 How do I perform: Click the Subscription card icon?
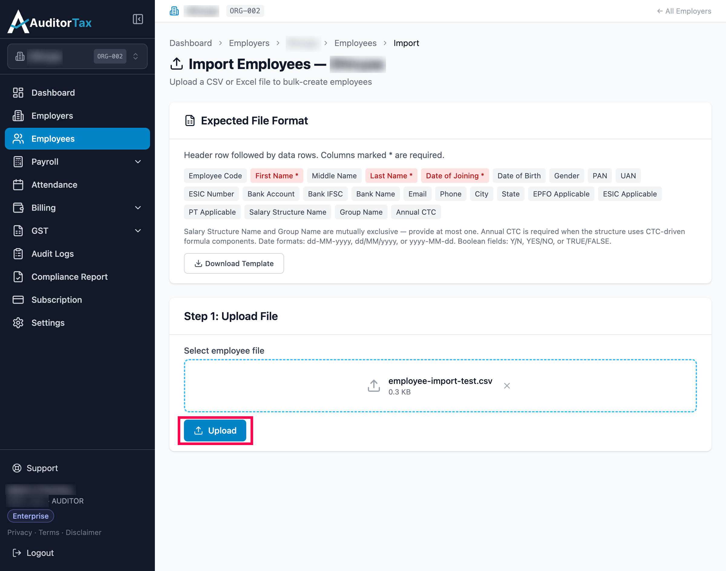click(18, 299)
